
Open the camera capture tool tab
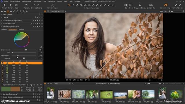point(5,12)
